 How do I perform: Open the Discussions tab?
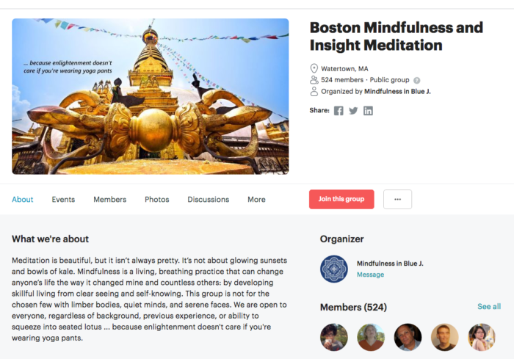click(208, 200)
